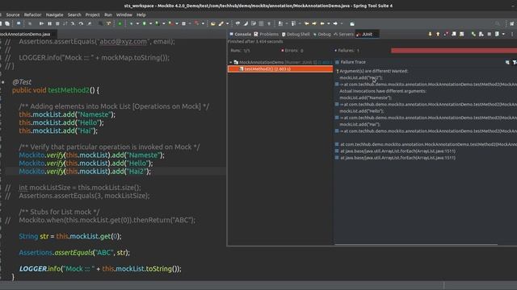Viewport: 517px width, 290px height.
Task: Open the Forward history dropdown arrow
Action: coord(342,23)
